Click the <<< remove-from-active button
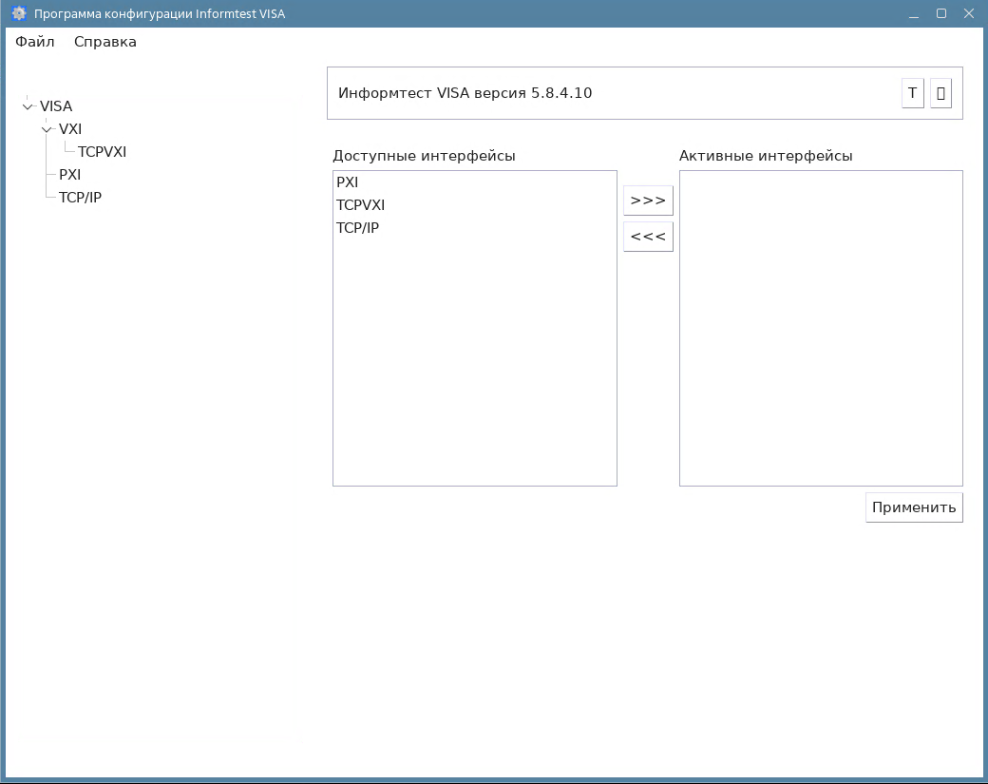Image resolution: width=988 pixels, height=784 pixels. (648, 237)
